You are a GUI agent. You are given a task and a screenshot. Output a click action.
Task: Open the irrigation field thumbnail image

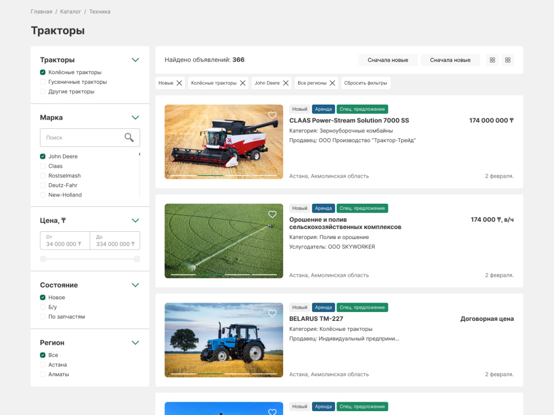[x=224, y=241]
